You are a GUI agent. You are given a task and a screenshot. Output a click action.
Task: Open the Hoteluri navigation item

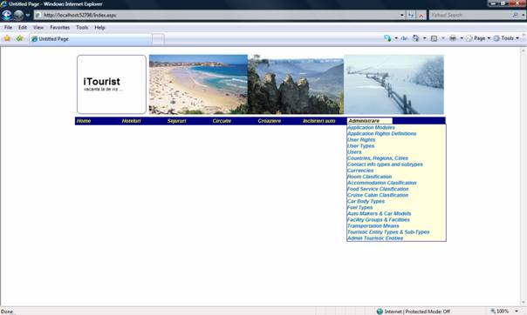point(132,121)
